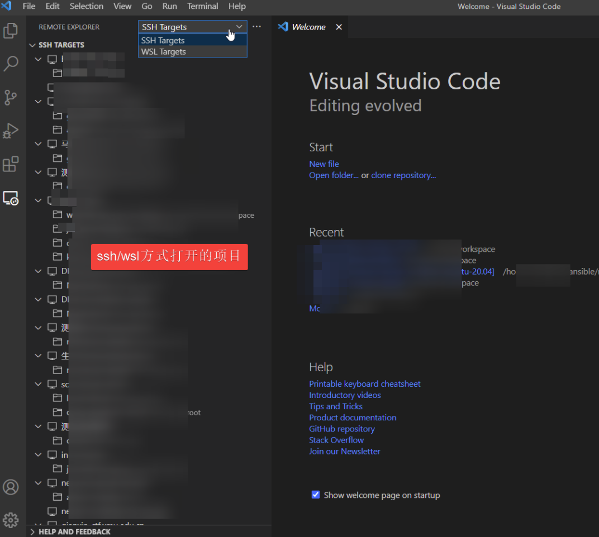Open Stack Overflow link
Image resolution: width=599 pixels, height=537 pixels.
click(336, 440)
